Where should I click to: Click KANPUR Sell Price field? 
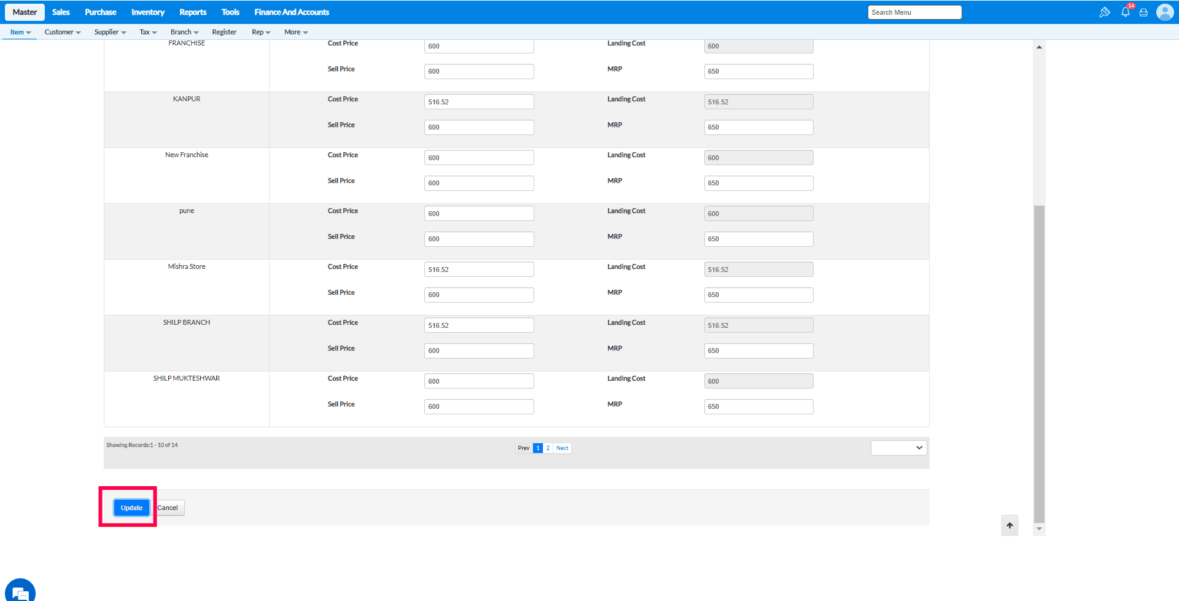tap(479, 127)
